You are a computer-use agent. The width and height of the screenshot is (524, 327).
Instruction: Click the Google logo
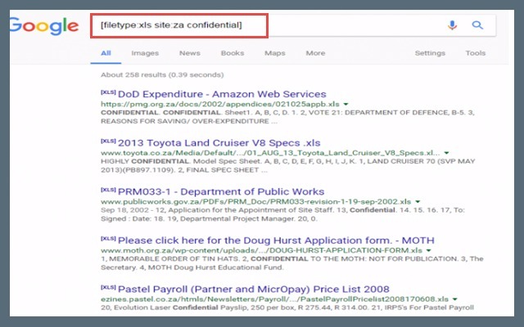[44, 26]
